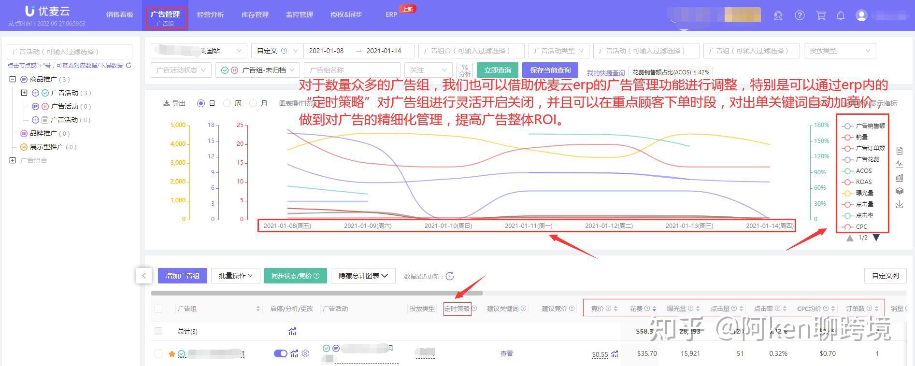Screen dimensions: 915x366
Task: Click 增加广告组 button
Action: pyautogui.click(x=183, y=276)
